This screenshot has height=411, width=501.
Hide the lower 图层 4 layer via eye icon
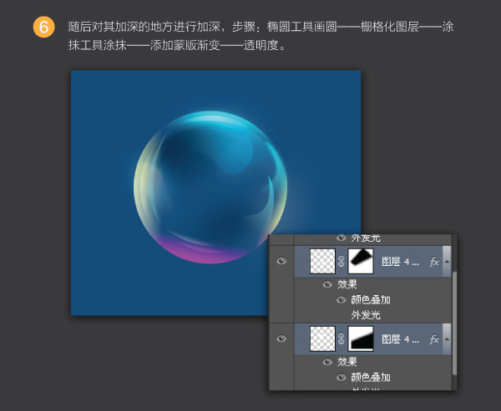tap(281, 338)
